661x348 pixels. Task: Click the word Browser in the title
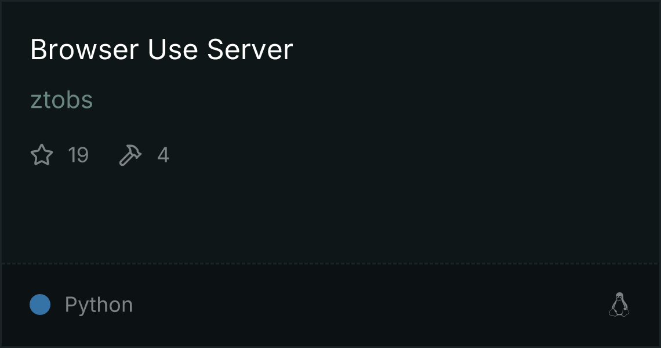pos(84,49)
